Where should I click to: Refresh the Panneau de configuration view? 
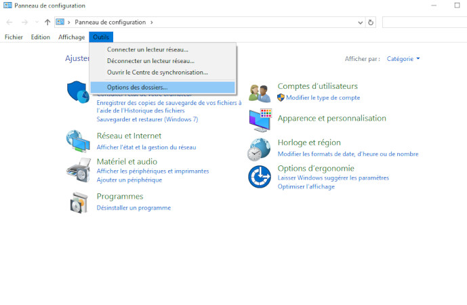coord(371,22)
